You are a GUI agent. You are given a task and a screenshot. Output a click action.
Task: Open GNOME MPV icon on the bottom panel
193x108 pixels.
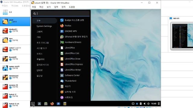[59, 104]
